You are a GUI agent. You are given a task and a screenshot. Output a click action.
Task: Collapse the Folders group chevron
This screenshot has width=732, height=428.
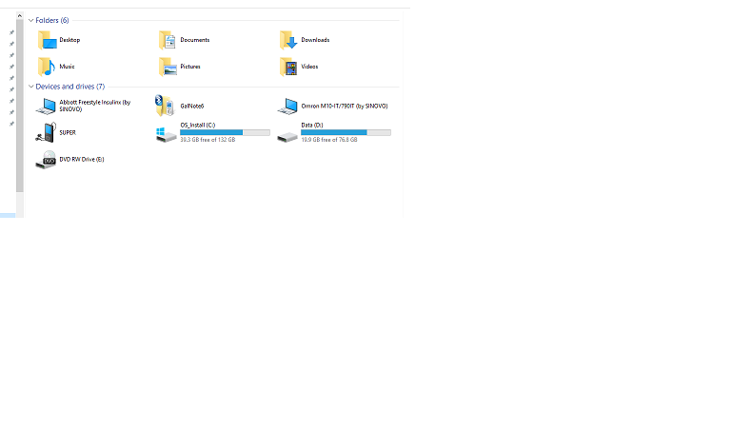(30, 20)
